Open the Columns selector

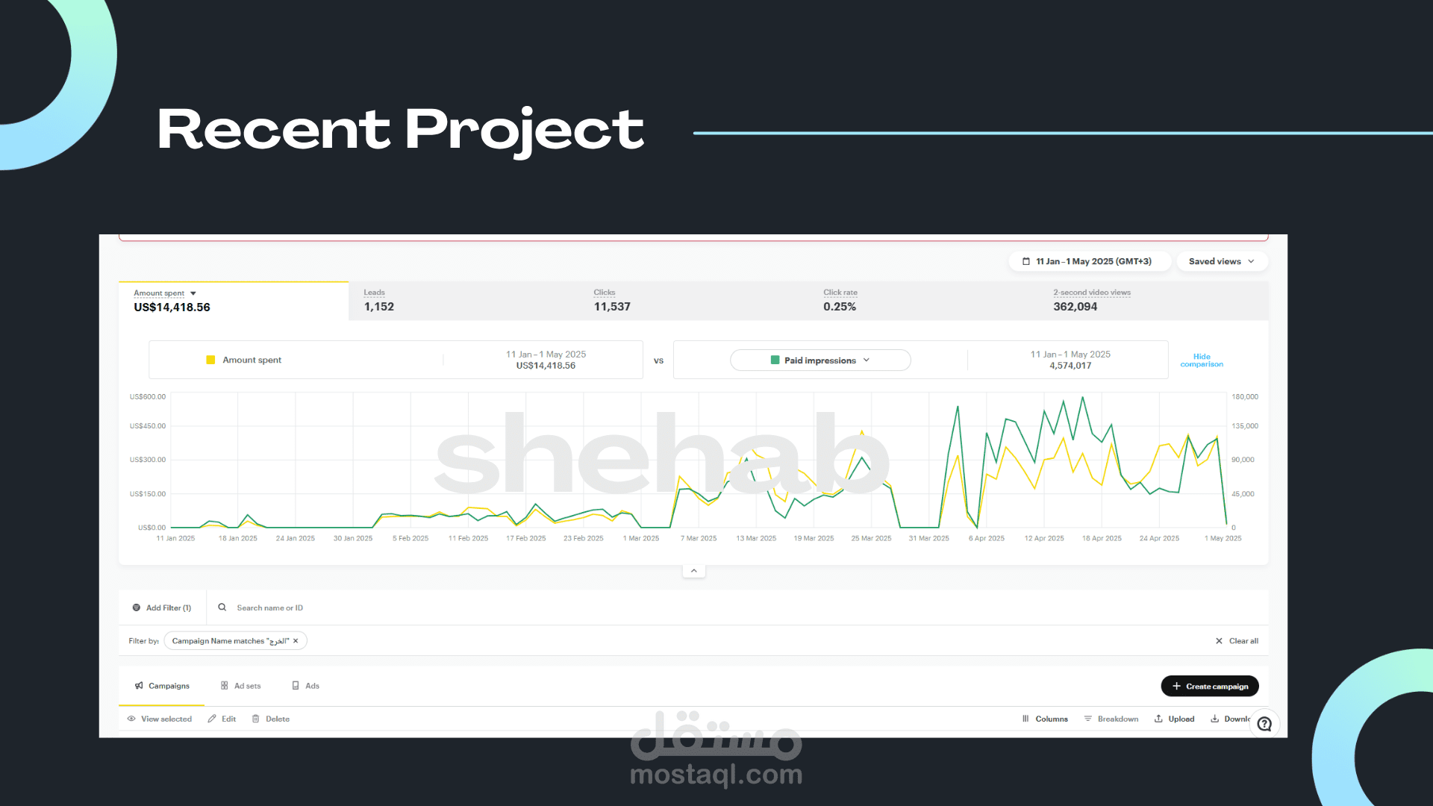click(1045, 719)
